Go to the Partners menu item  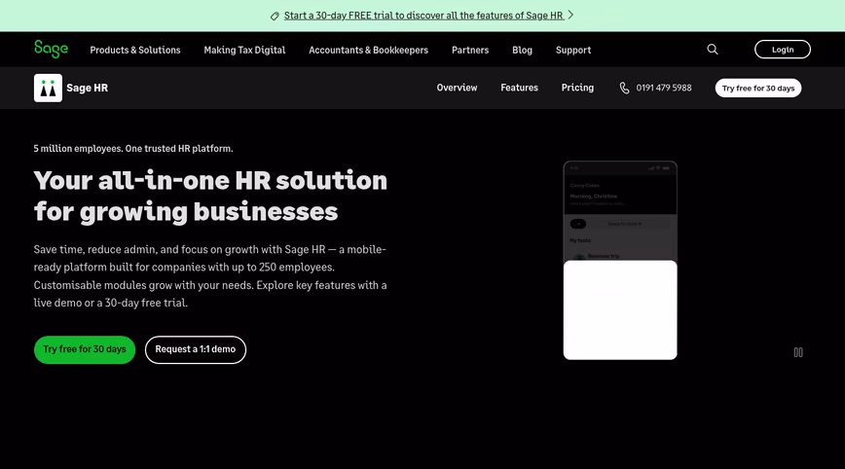pyautogui.click(x=470, y=50)
